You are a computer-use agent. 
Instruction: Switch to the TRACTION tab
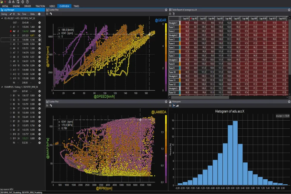pos(40,6)
